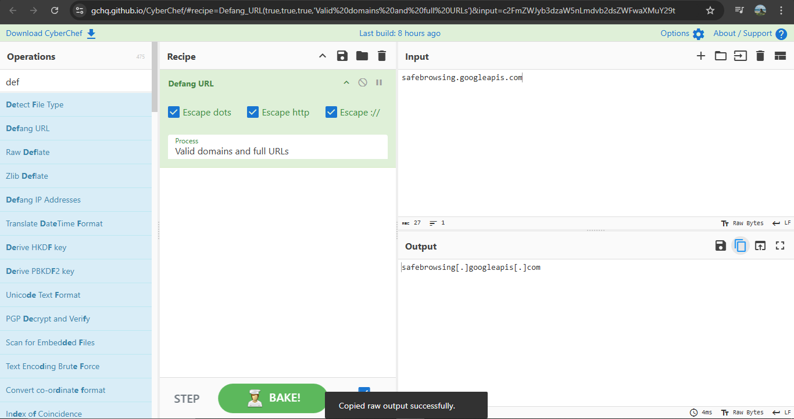Screen dimensions: 794x419
Task: Untick the Escape :// checkbox
Action: click(331, 112)
